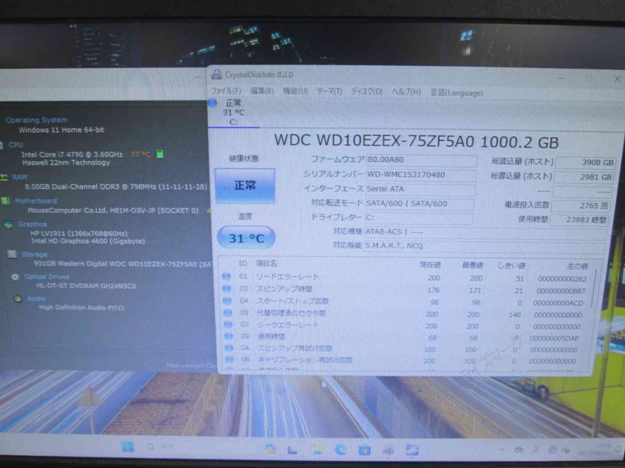Click the Storage heading in Speccy
Screen dimensions: 625x468
tap(34, 254)
